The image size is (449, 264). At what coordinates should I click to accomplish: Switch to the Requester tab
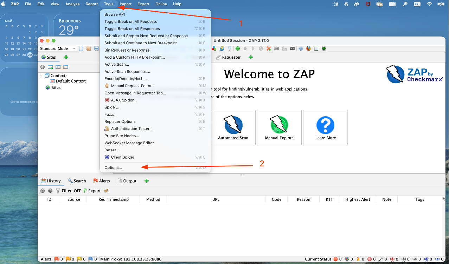pyautogui.click(x=229, y=57)
